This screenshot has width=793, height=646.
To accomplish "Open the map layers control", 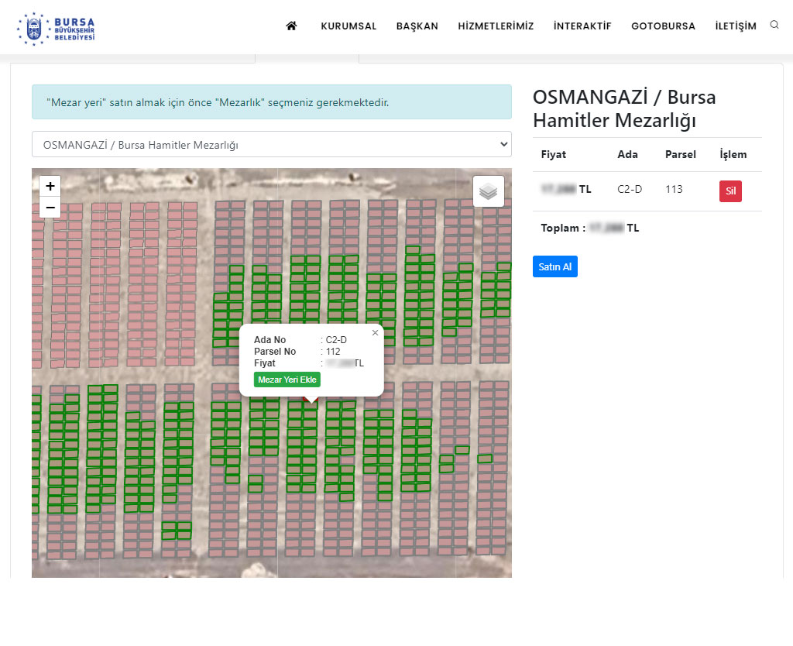I will tap(488, 191).
